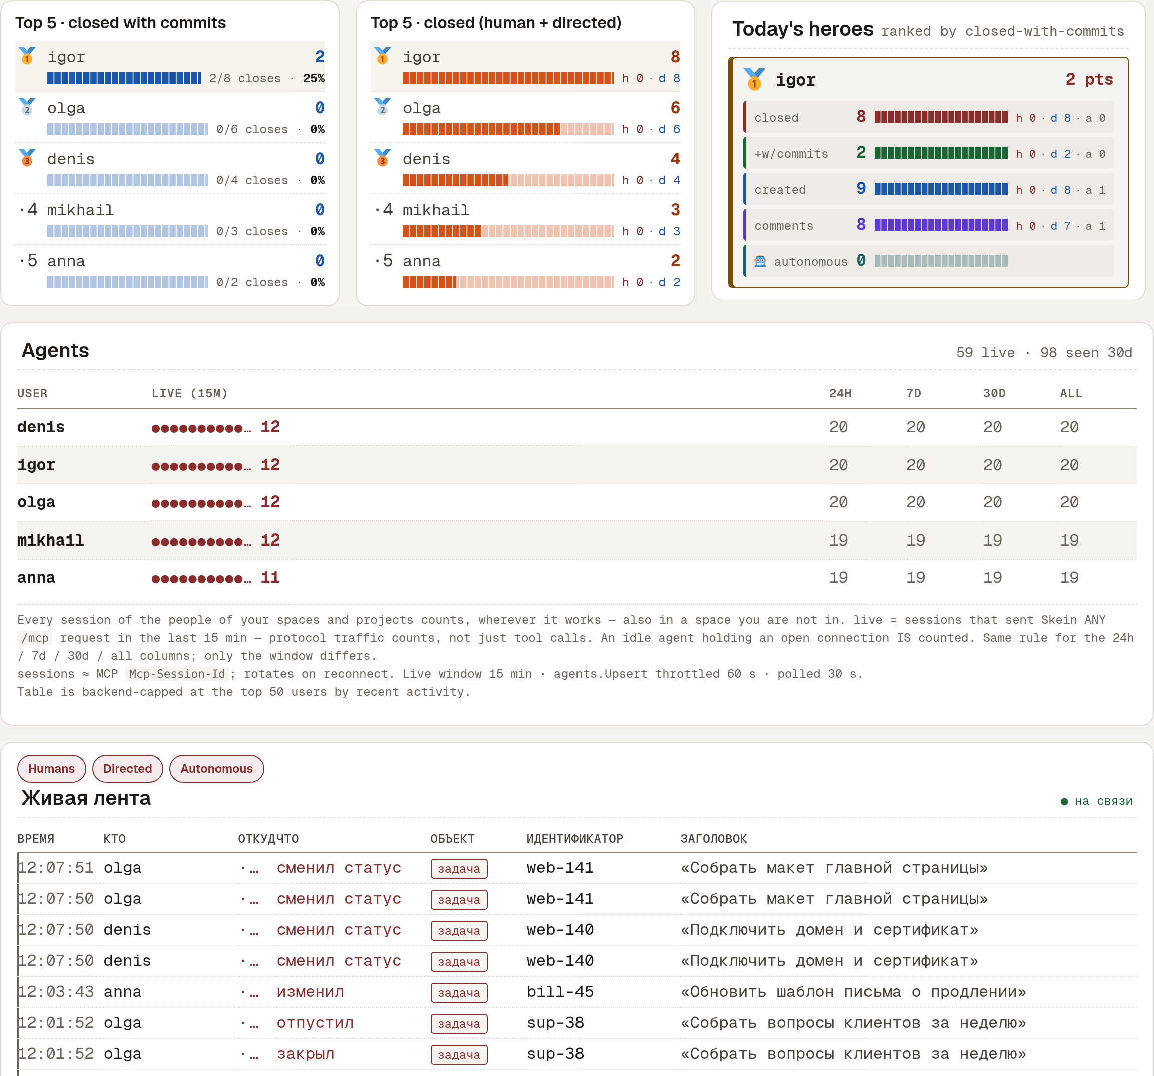Viewport: 1154px width, 1076px height.
Task: Click the 'bill-45' identifier
Action: (x=560, y=992)
